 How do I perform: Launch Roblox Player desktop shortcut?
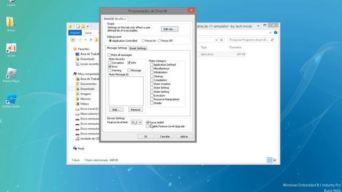coord(11,75)
